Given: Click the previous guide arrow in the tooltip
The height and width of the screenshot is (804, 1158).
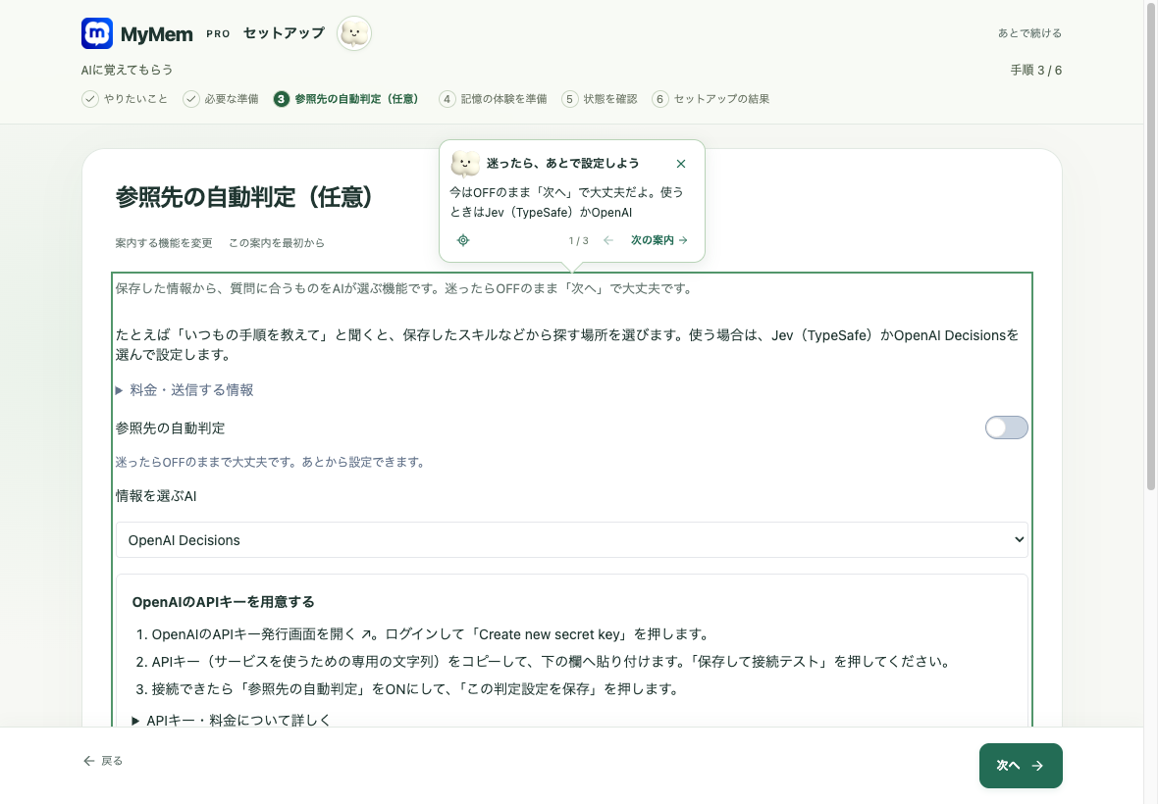Looking at the screenshot, I should click(607, 240).
